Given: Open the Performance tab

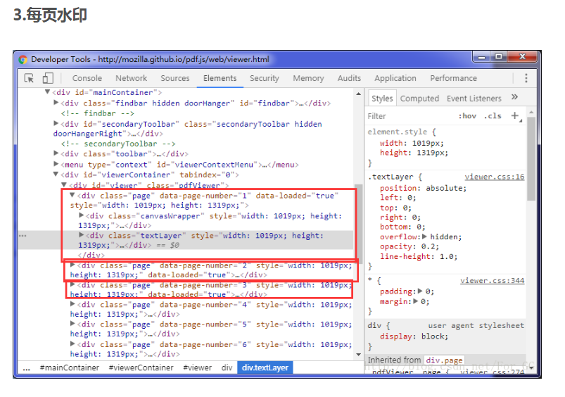Looking at the screenshot, I should (x=453, y=78).
